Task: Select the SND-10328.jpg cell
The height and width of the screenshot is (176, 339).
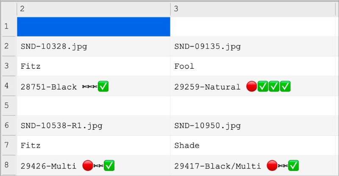Action: point(94,46)
